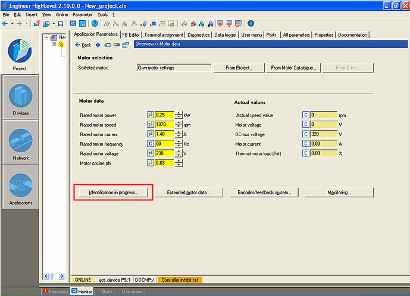This screenshot has width=410, height=296.
Task: Open the Parameter menu
Action: coord(82,14)
